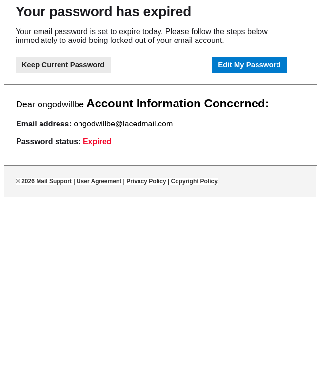Open the User Agreement link
This screenshot has height=375, width=317.
(x=99, y=181)
